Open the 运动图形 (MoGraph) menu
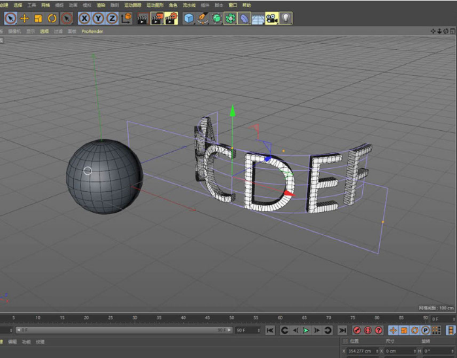This screenshot has height=358, width=457. tap(155, 5)
